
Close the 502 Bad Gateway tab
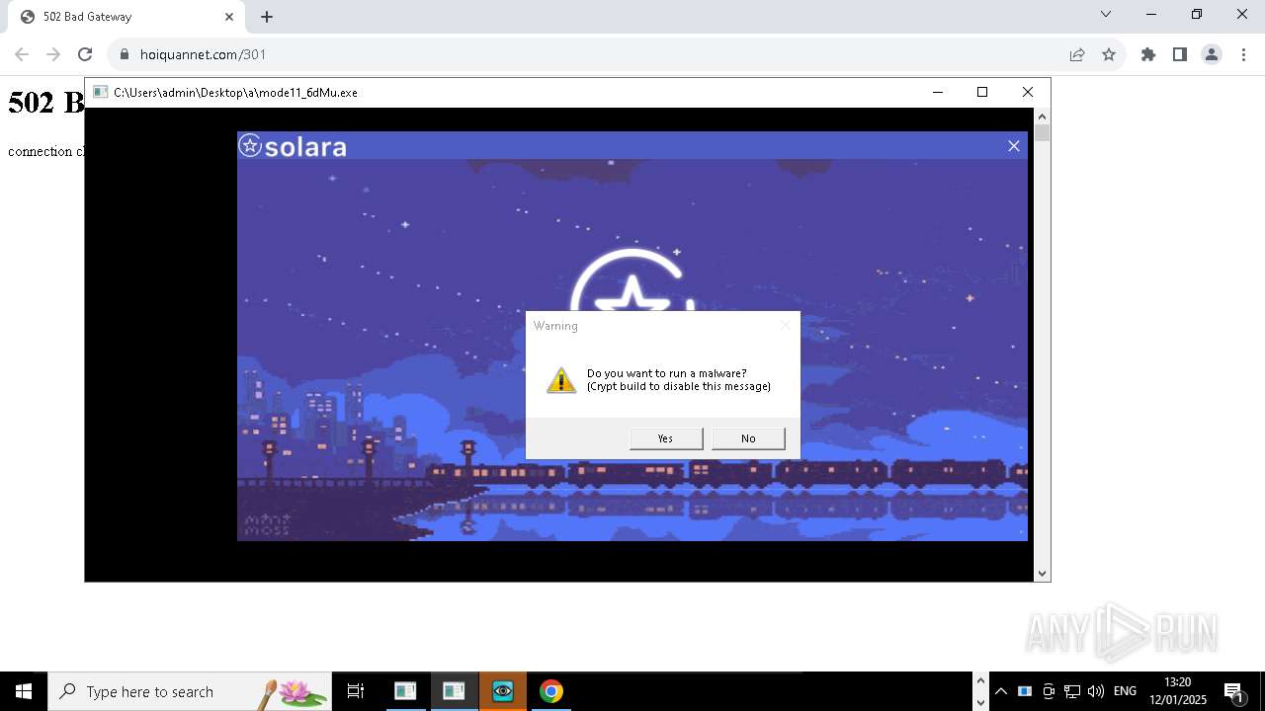click(x=229, y=17)
